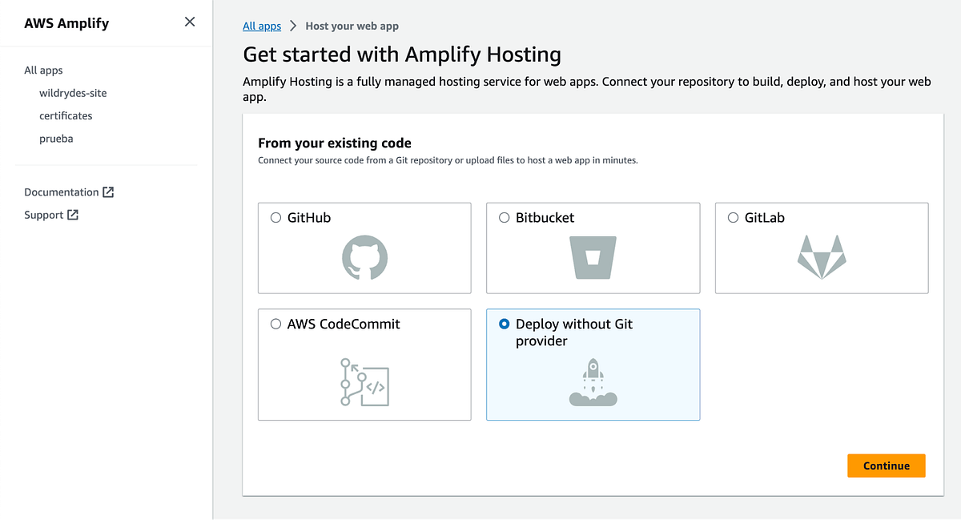Select certificates in the sidebar list
The width and height of the screenshot is (961, 520).
coord(66,115)
